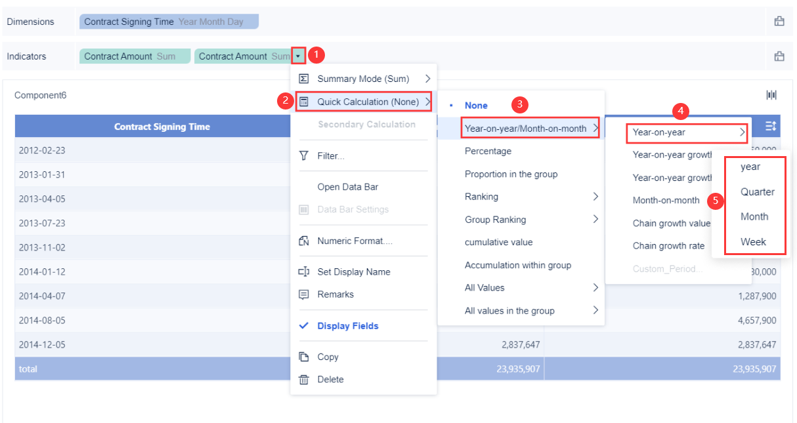Click the Dimensions row lock icon
The width and height of the screenshot is (797, 423).
(779, 22)
